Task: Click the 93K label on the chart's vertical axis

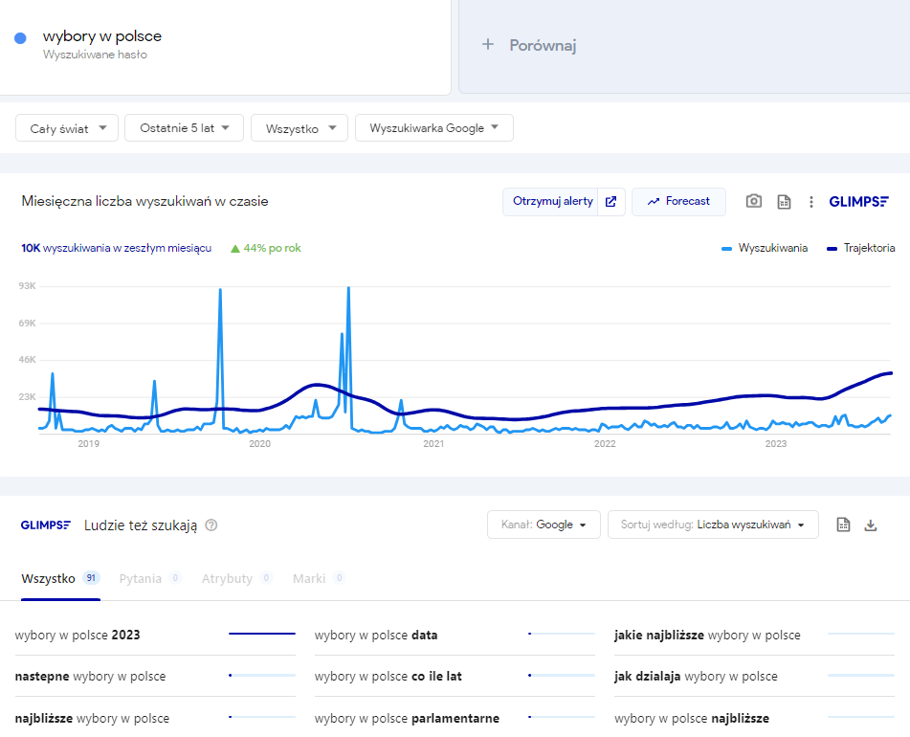Action: [28, 285]
